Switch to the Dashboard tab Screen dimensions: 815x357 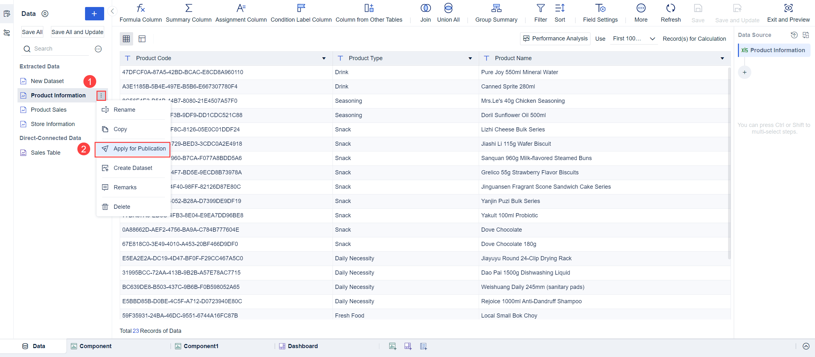pos(302,346)
